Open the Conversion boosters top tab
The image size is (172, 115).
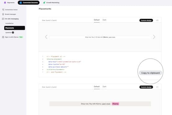click(x=29, y=2)
